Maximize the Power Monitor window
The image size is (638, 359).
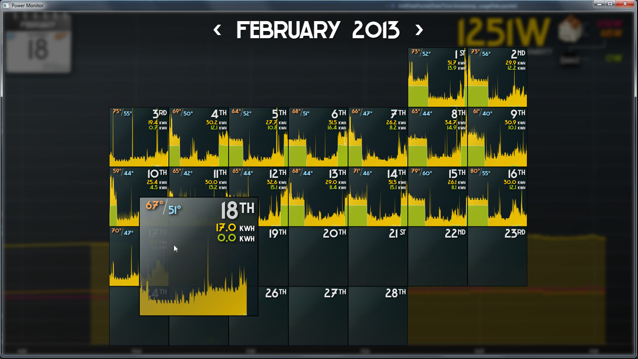pyautogui.click(x=610, y=4)
